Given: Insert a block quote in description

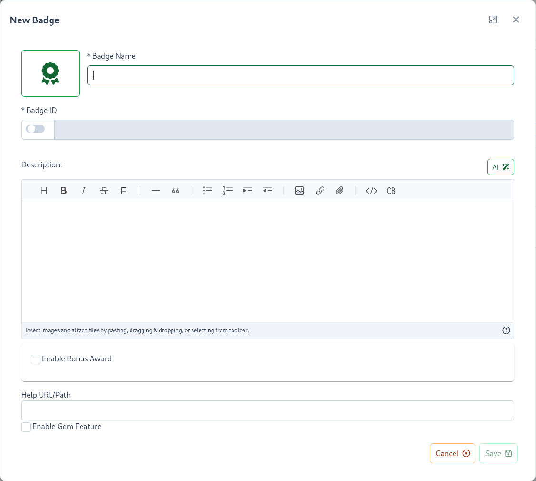Looking at the screenshot, I should pos(176,191).
